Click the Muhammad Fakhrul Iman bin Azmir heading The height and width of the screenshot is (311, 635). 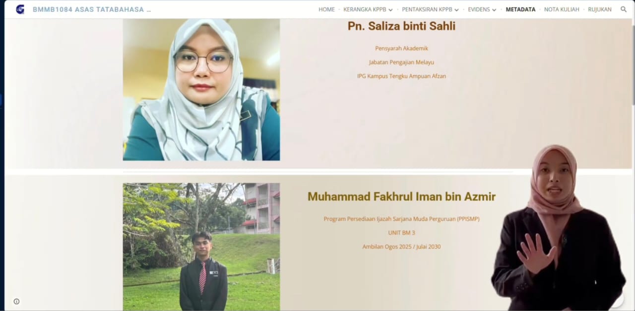[401, 197]
